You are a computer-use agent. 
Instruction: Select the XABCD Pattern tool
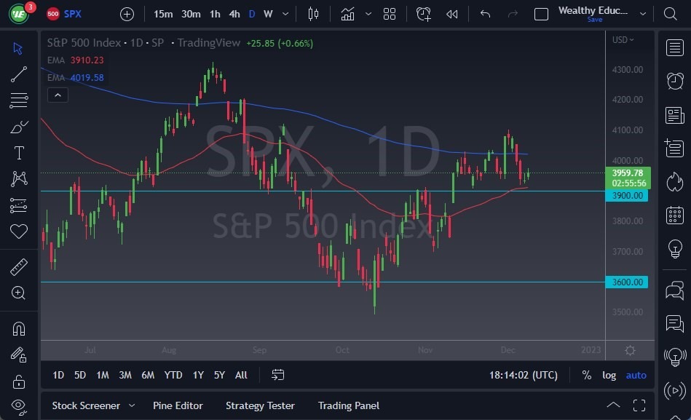coord(18,179)
